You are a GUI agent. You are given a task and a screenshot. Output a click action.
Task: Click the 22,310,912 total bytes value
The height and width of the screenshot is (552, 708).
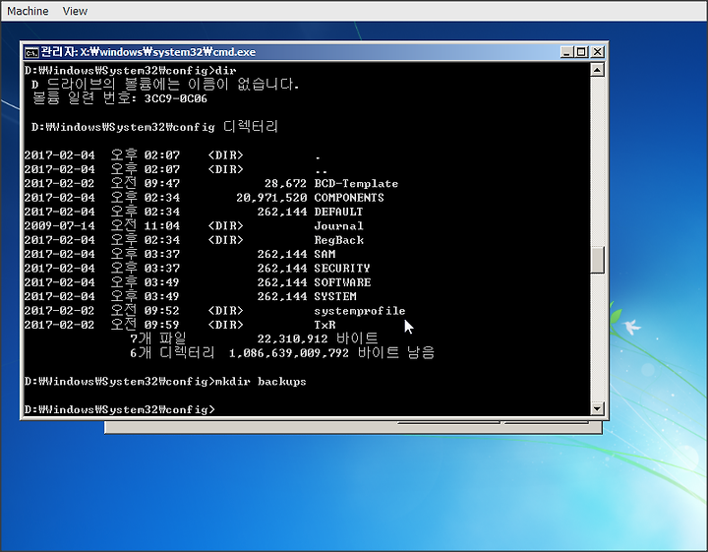click(292, 338)
